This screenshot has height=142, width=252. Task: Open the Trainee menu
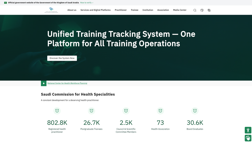pos(134,10)
